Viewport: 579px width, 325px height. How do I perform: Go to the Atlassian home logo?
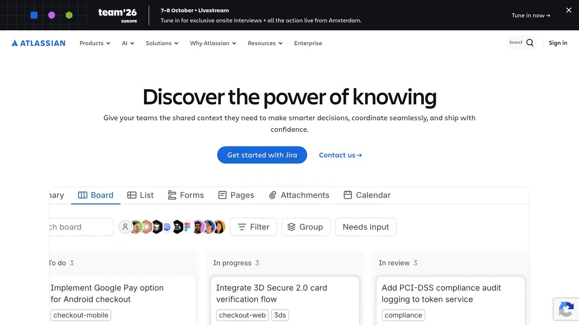coord(38,43)
